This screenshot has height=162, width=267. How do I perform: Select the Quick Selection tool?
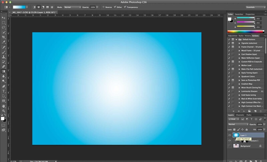click(x=3, y=32)
